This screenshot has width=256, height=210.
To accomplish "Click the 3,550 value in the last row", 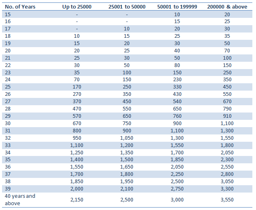I will (x=227, y=200).
